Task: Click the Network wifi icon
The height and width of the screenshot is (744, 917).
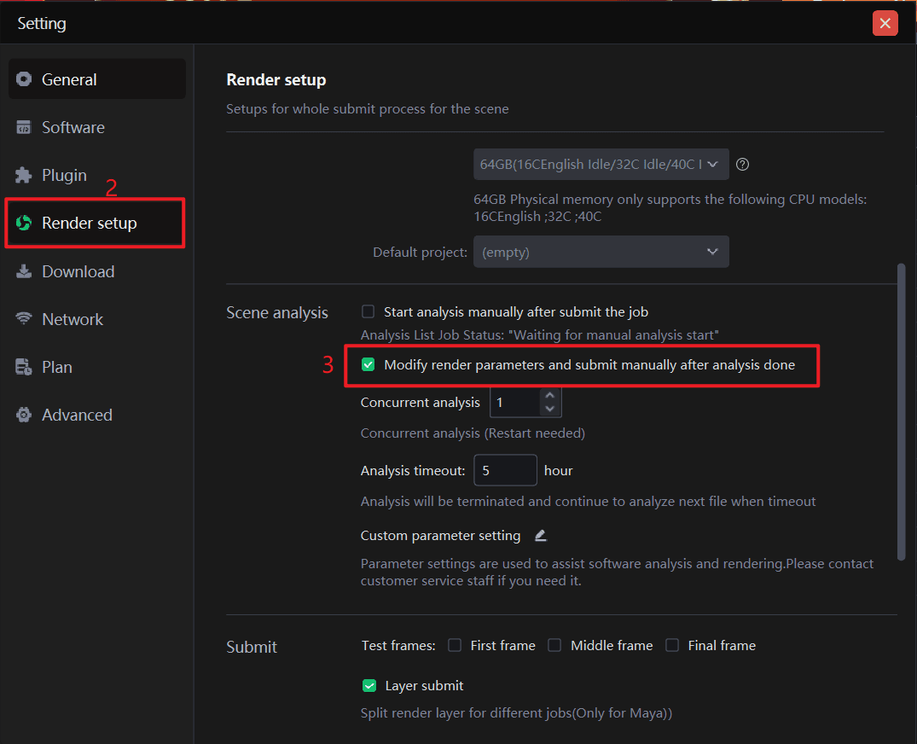Action: point(24,319)
